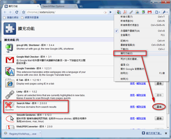Click the Go arrow beside address bar
This screenshot has width=171, height=139.
coord(111,12)
